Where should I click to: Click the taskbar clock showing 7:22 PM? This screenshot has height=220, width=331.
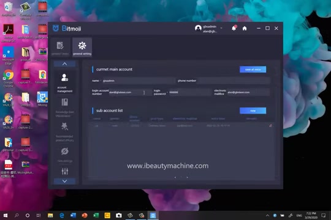(311, 215)
